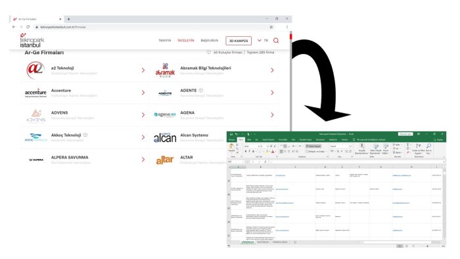Open the TANIYIN menu
This screenshot has width=460, height=259.
(x=164, y=41)
